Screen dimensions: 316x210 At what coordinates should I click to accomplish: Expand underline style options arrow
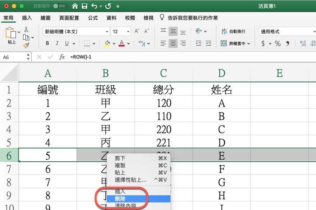[74, 43]
